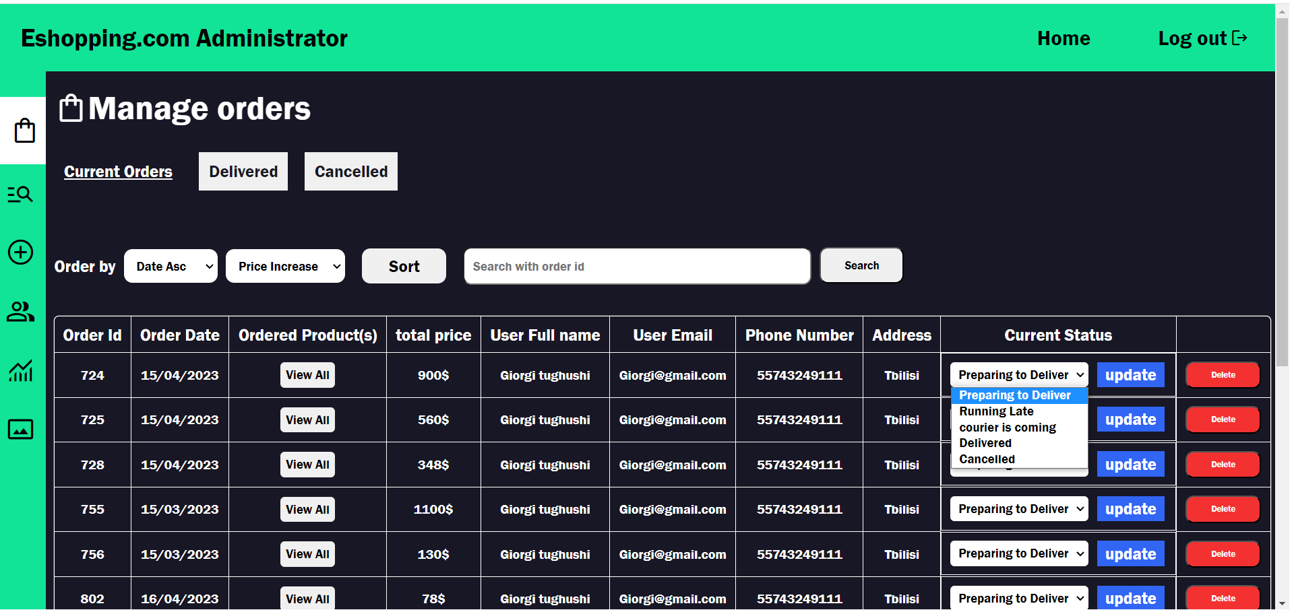Click update for order 724
This screenshot has height=610, width=1294.
(1130, 374)
